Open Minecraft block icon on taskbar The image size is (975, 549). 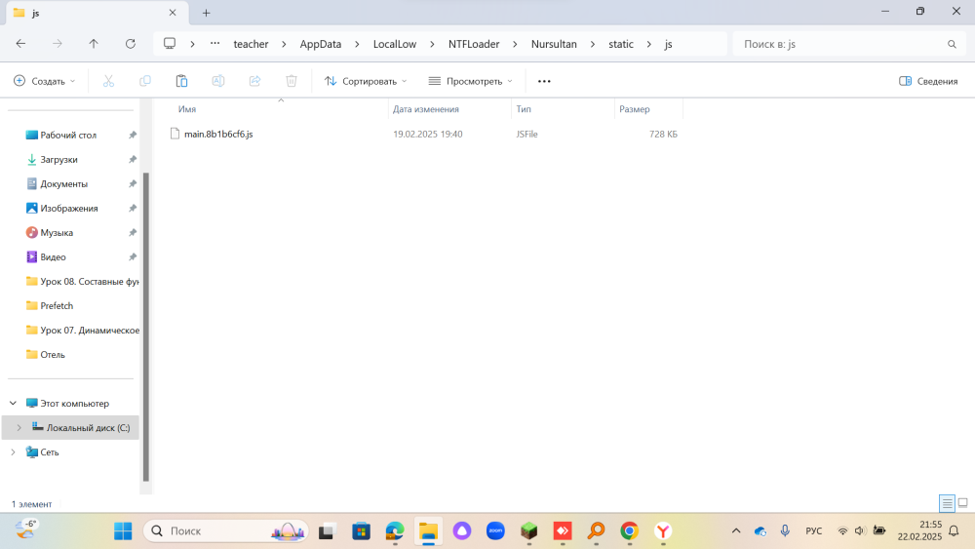(529, 531)
